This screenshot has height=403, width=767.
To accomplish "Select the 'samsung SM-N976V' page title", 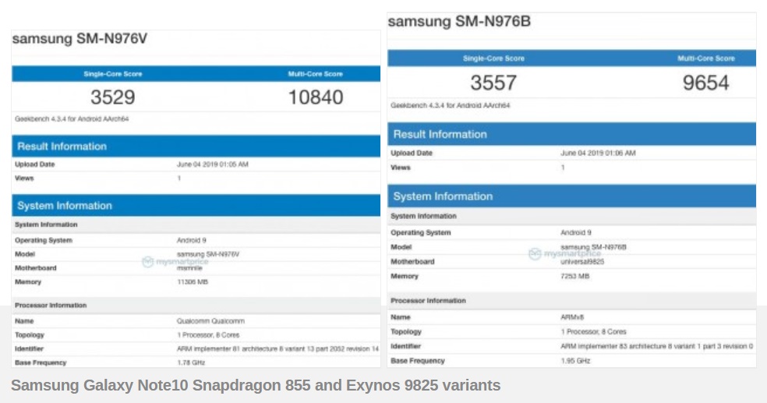I will pos(80,39).
